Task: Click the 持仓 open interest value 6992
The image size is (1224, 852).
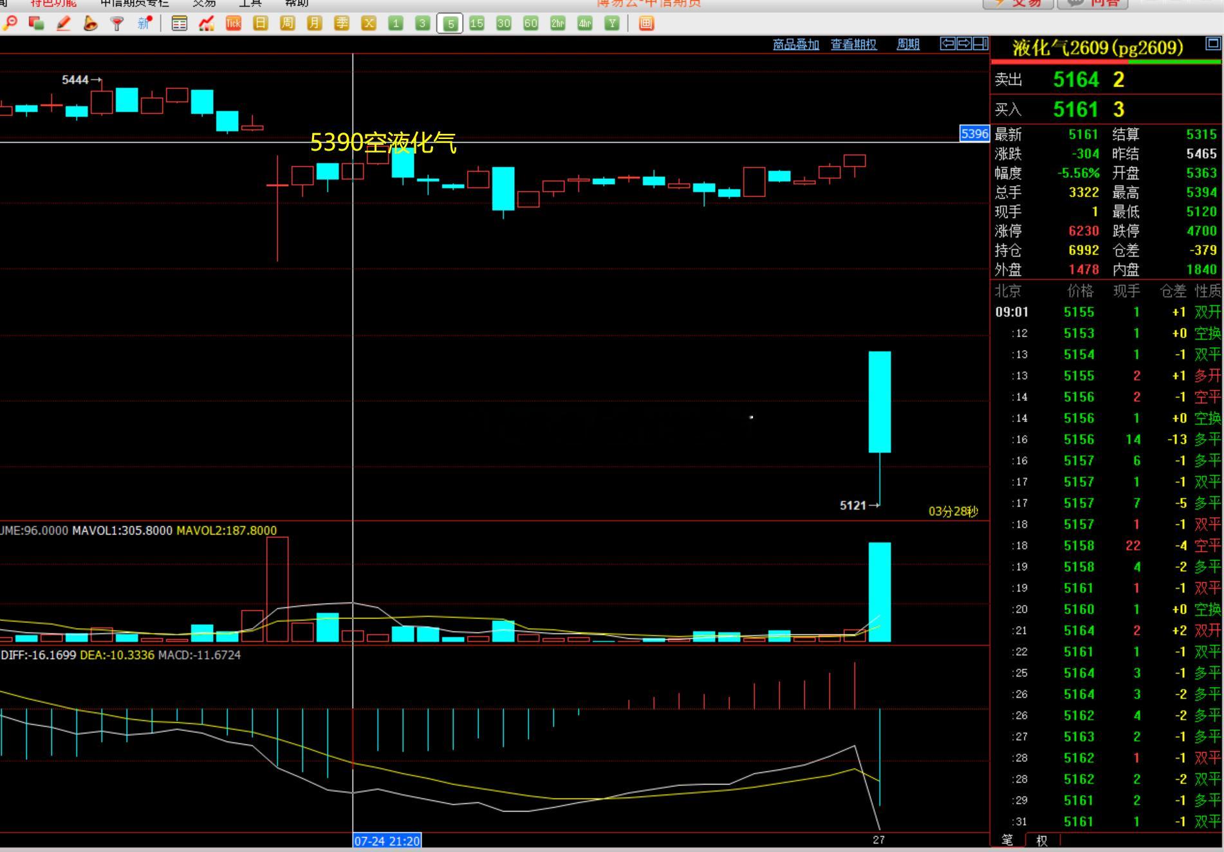Action: click(x=1084, y=250)
